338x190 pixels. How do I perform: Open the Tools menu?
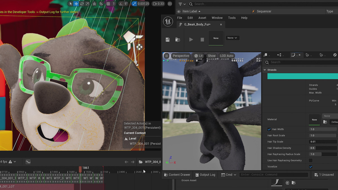(232, 18)
